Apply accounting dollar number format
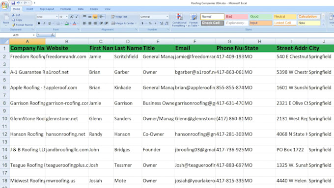 click(142, 23)
